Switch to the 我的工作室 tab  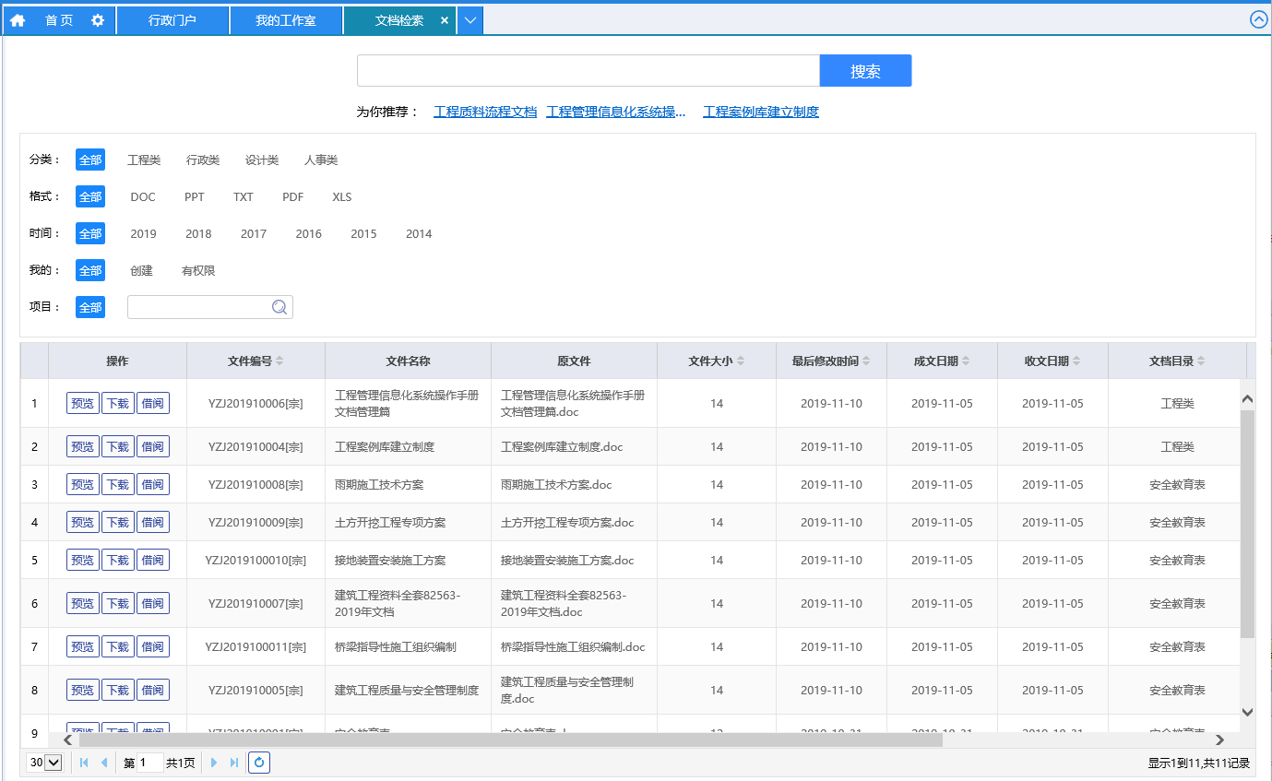(x=286, y=20)
